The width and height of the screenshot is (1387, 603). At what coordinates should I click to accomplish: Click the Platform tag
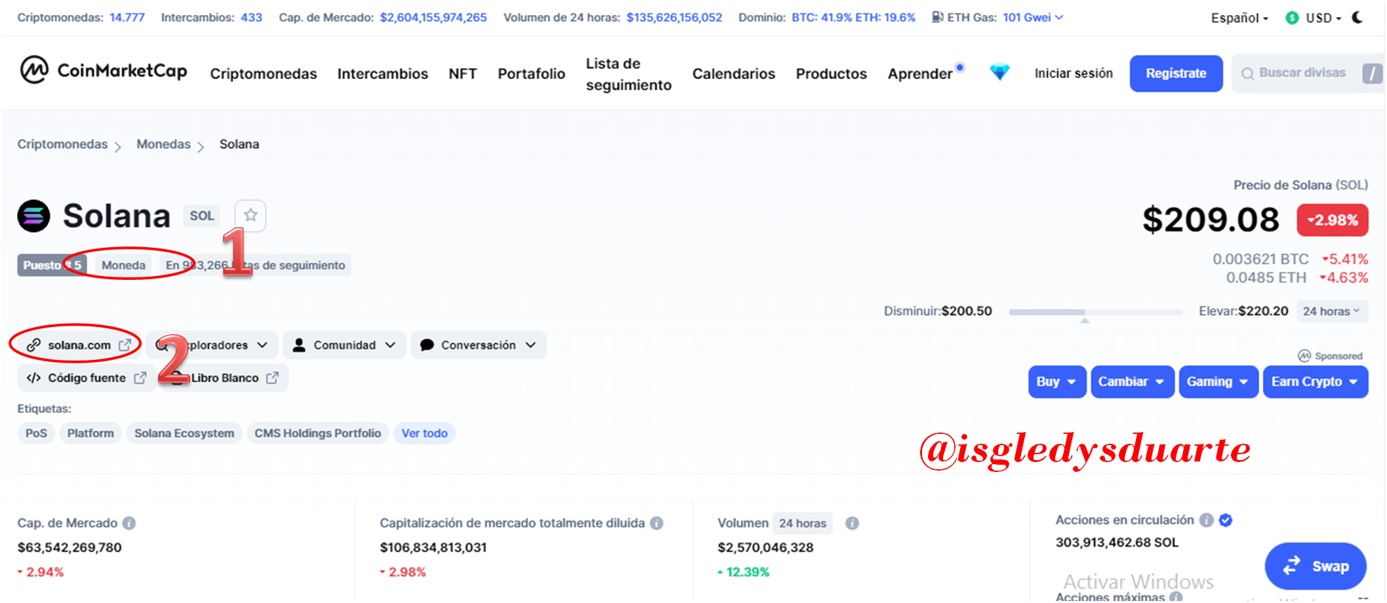pyautogui.click(x=90, y=433)
